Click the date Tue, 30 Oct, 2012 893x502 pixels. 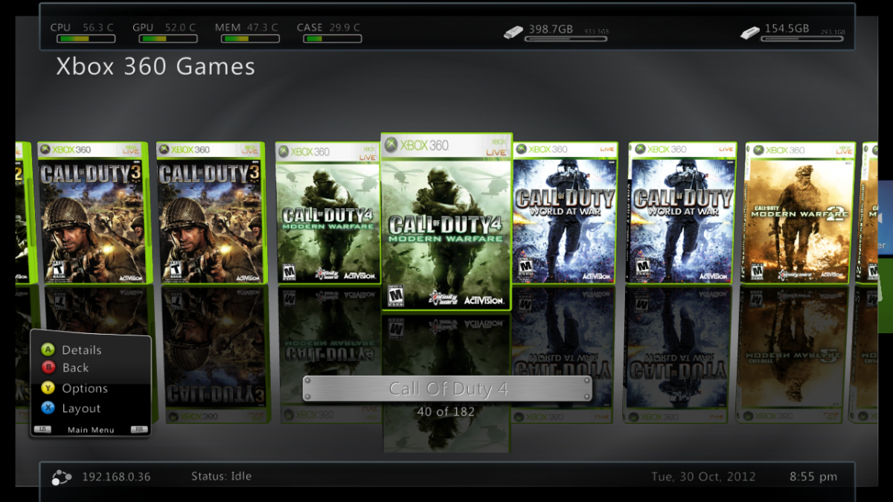pyautogui.click(x=702, y=477)
